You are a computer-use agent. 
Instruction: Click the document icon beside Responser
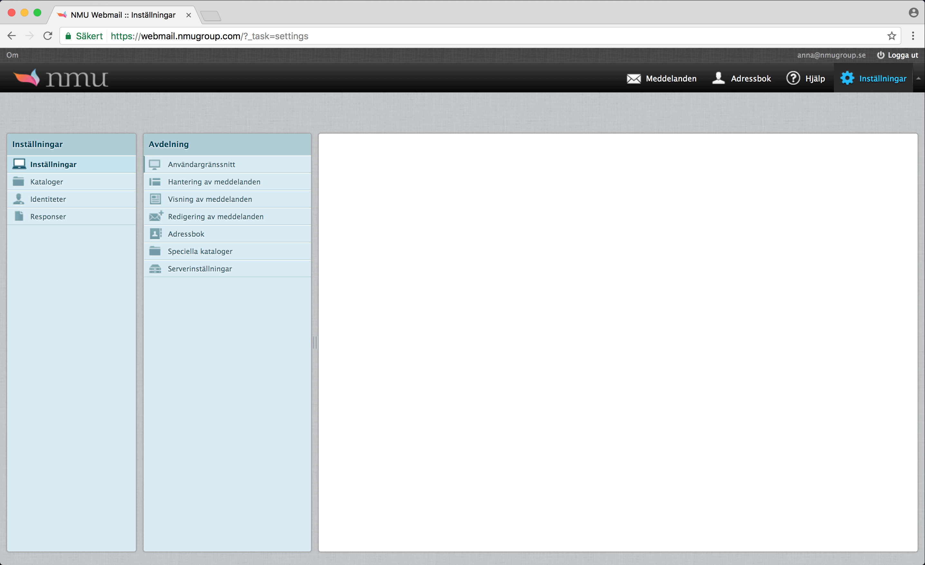[19, 216]
